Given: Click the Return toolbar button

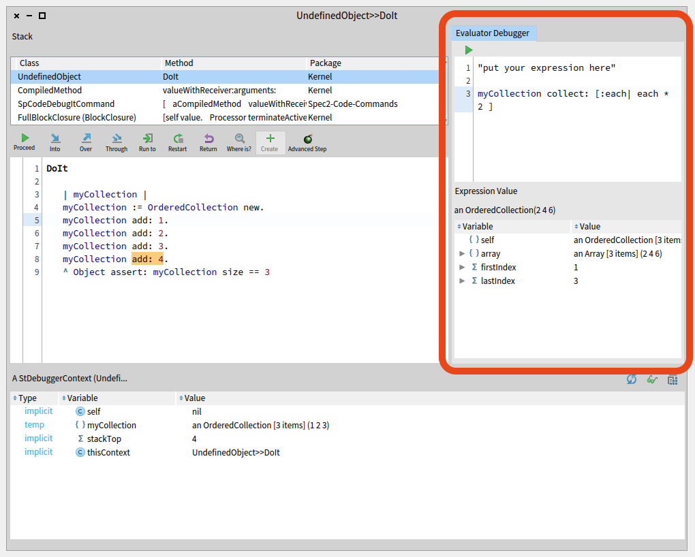Looking at the screenshot, I should coord(208,142).
